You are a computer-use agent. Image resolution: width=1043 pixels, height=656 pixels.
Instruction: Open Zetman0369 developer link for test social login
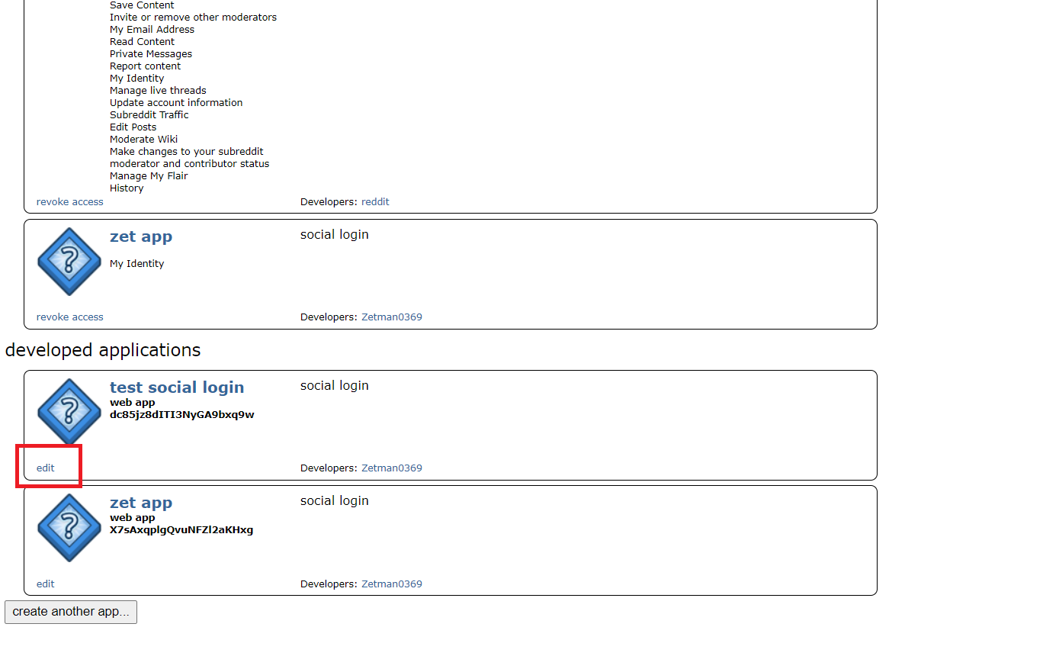coord(391,468)
